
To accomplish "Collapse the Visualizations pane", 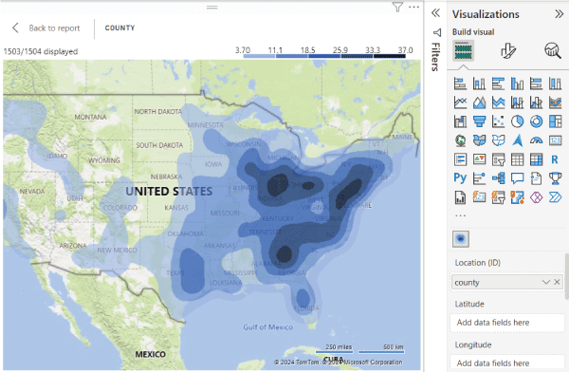I will pyautogui.click(x=559, y=14).
